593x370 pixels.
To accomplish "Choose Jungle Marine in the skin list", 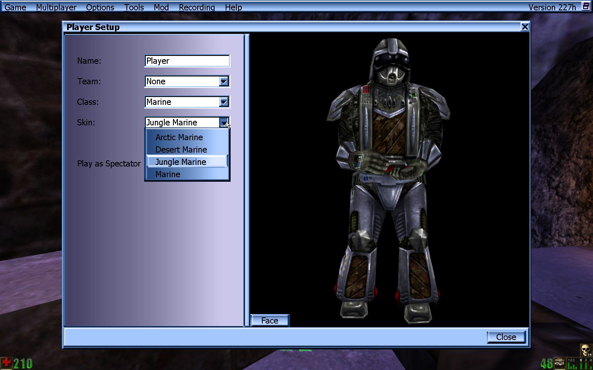I will pos(187,162).
